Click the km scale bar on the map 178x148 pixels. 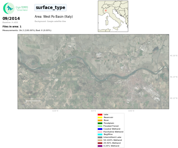click(33, 101)
